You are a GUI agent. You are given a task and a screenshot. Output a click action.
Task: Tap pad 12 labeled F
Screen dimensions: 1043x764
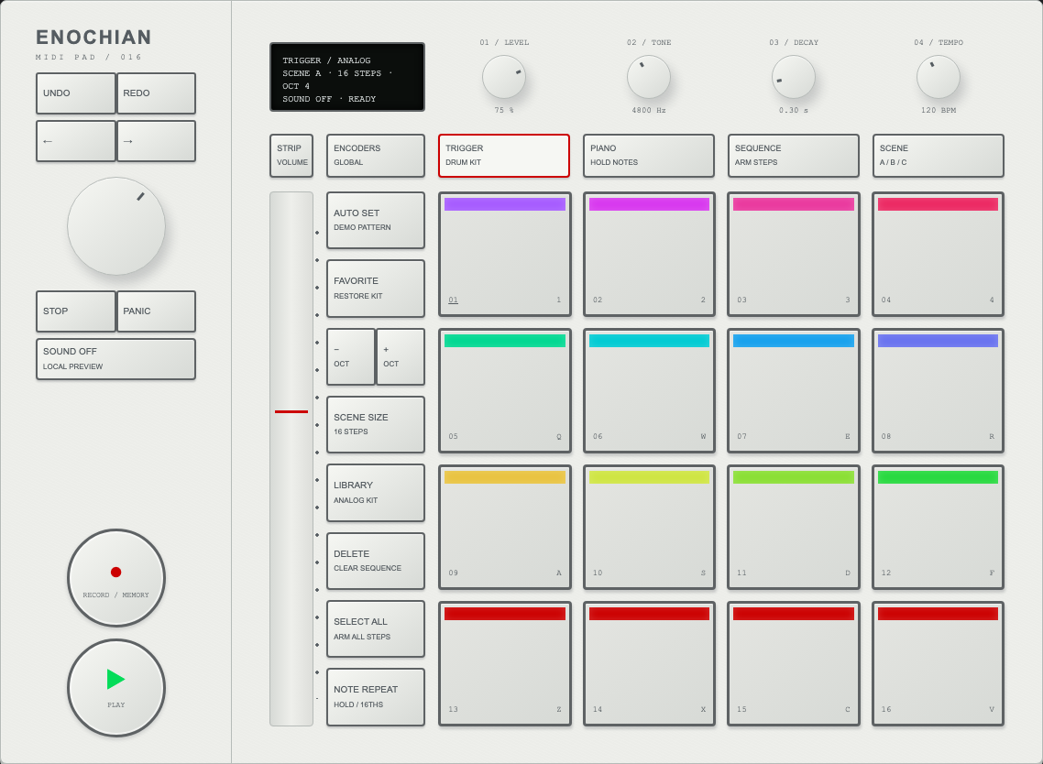(938, 528)
